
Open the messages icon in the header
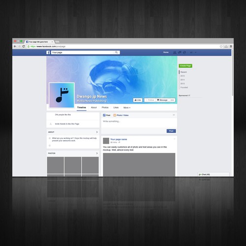pyautogui.click(x=180, y=53)
